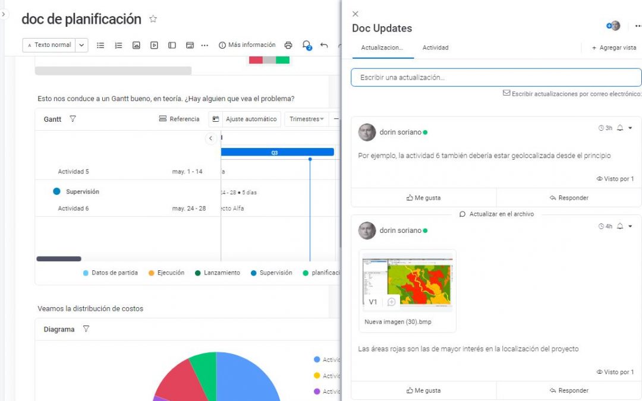Select the Actualizaciones tab
This screenshot has width=642, height=401.
[x=382, y=48]
